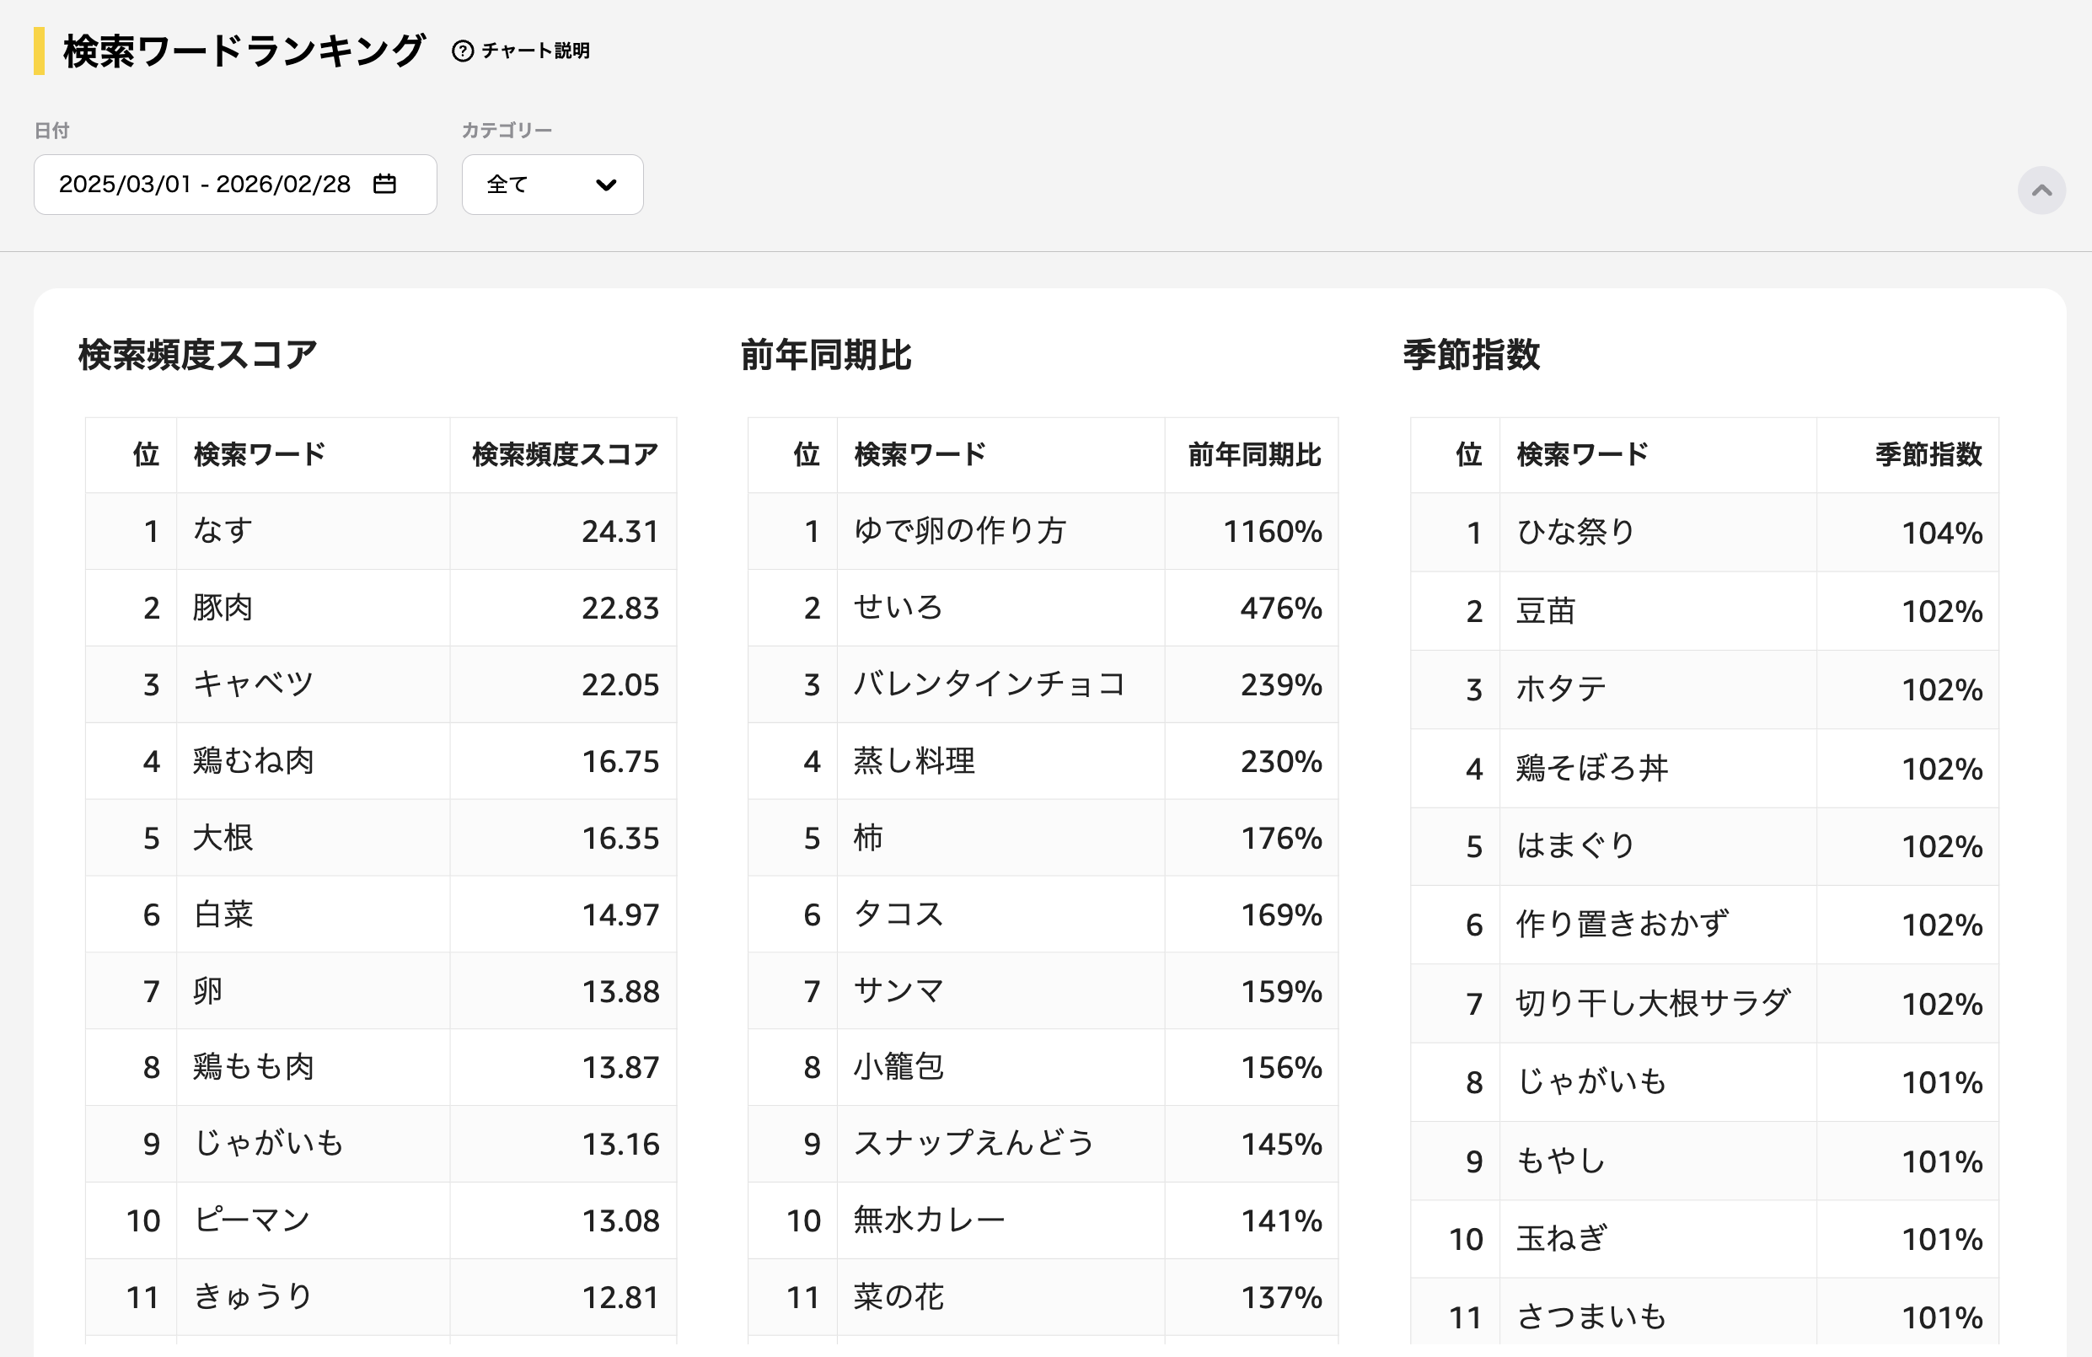Select the ピーマン search word
This screenshot has width=2092, height=1357.
(251, 1220)
